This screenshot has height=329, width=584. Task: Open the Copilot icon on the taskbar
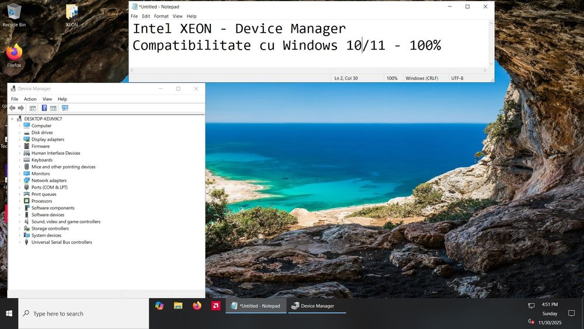coord(159,306)
